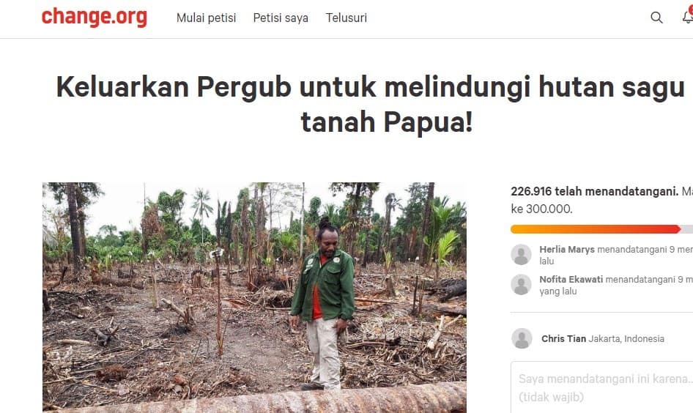Click the Chris Tian name
The width and height of the screenshot is (693, 413).
coord(563,339)
